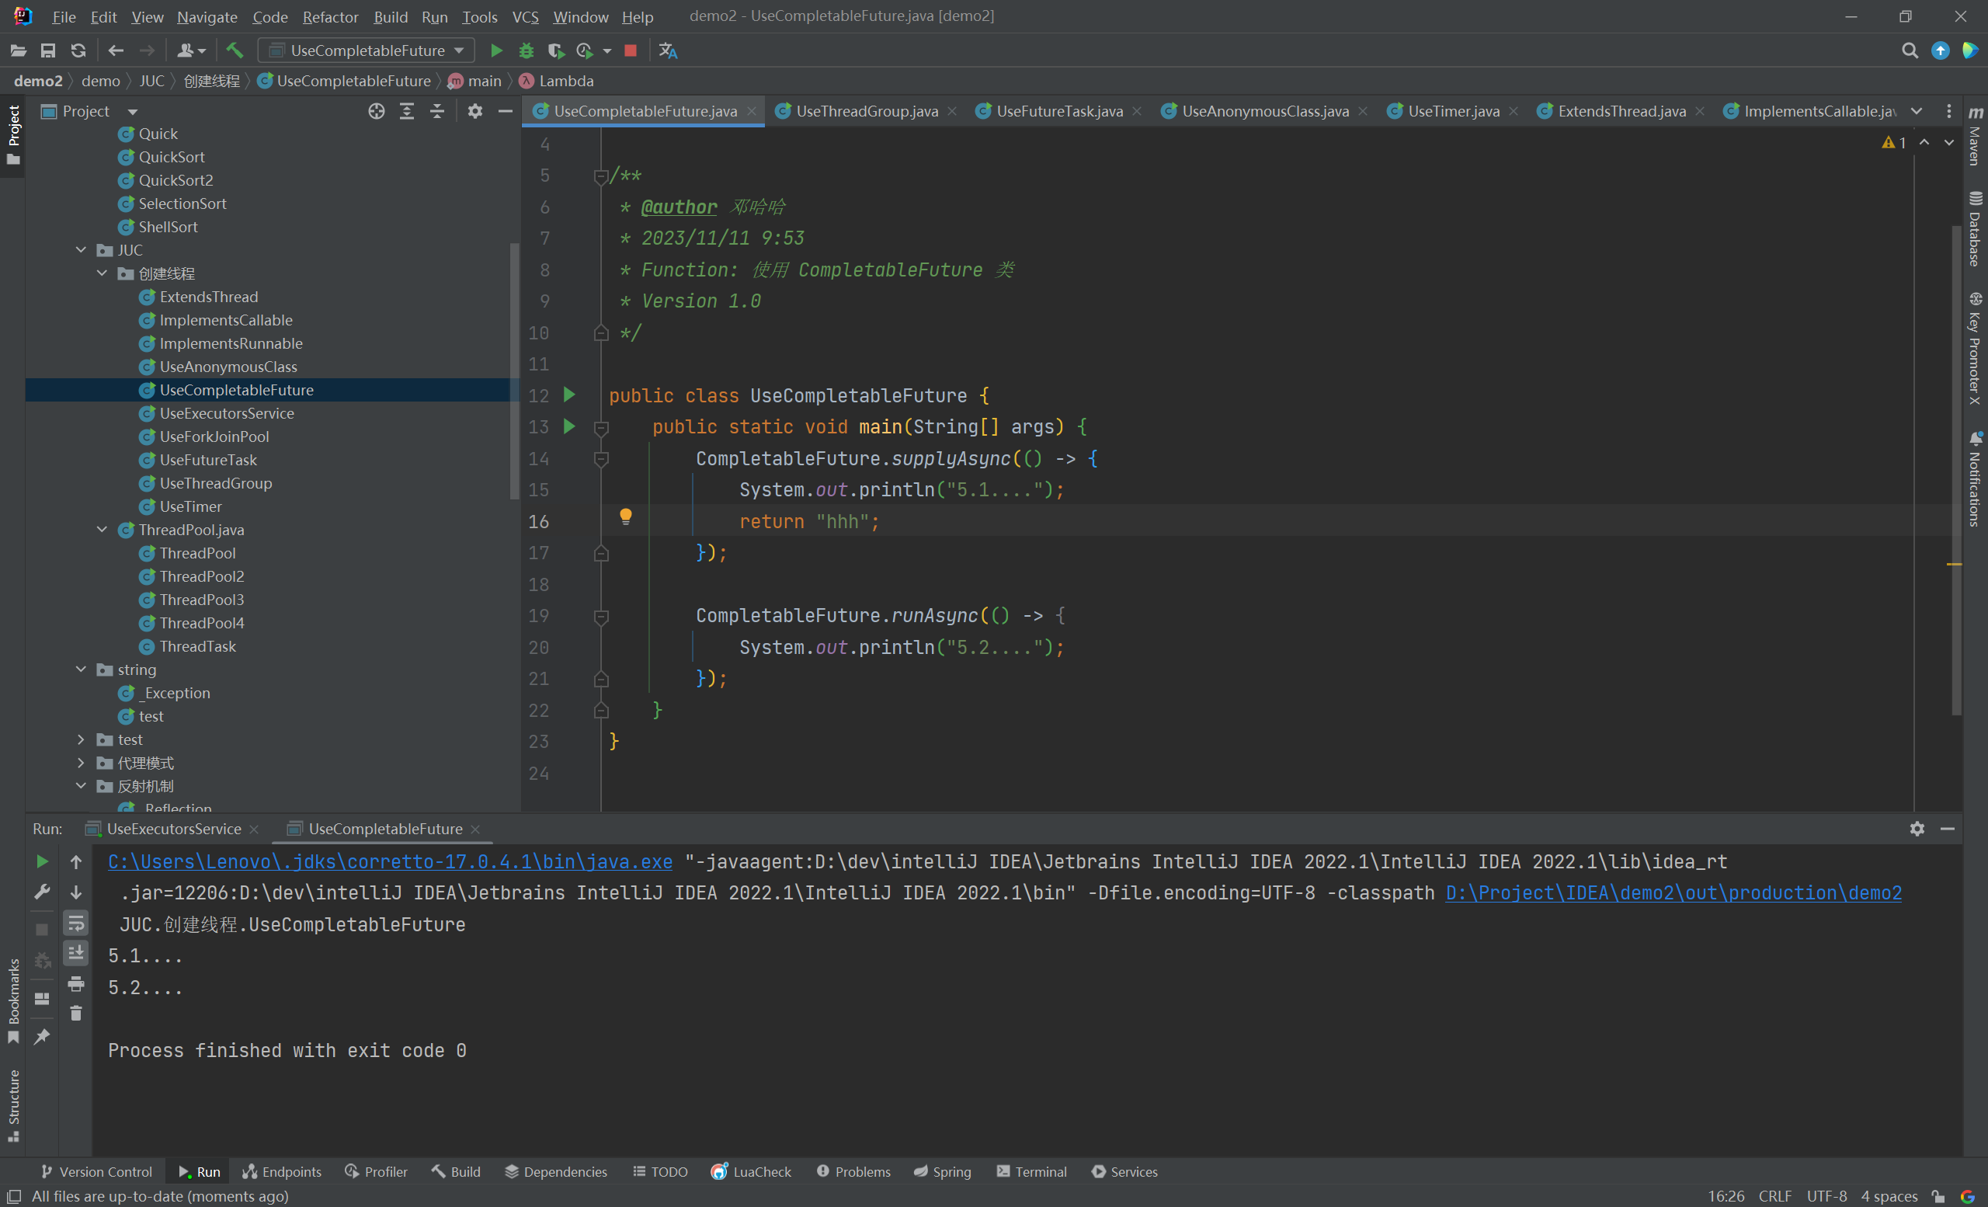Screen dimensions: 1988x1207
Task: Click the Translate icon in toolbar
Action: point(668,50)
